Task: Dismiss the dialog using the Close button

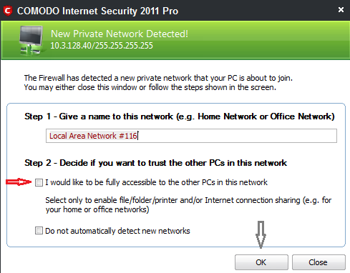Action: (x=319, y=262)
